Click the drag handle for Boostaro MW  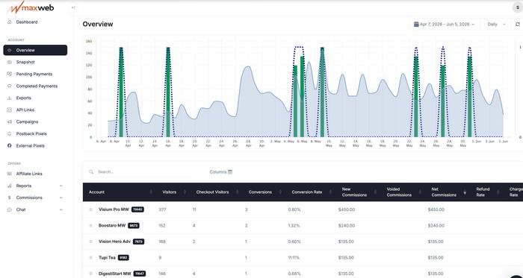click(x=90, y=226)
